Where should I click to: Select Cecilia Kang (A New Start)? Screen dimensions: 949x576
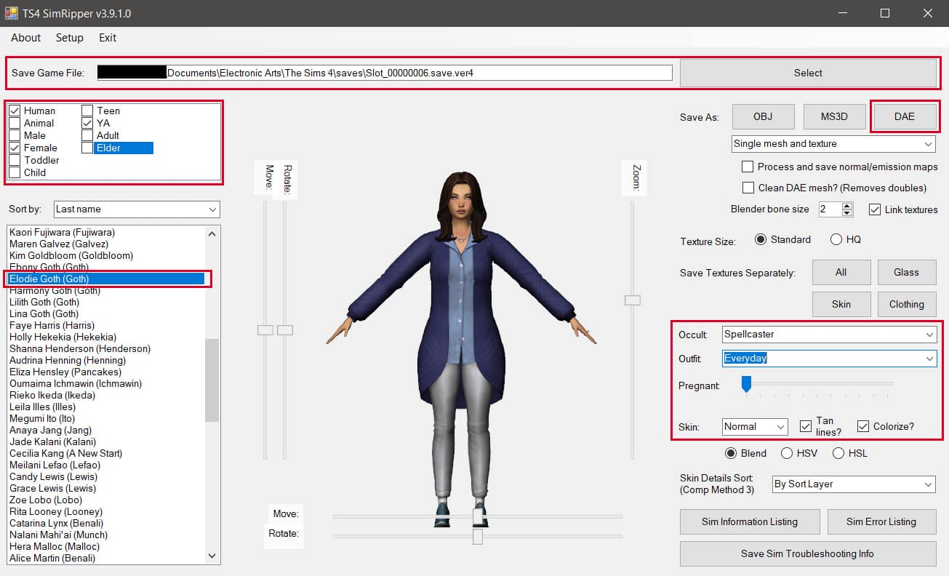[x=65, y=453]
